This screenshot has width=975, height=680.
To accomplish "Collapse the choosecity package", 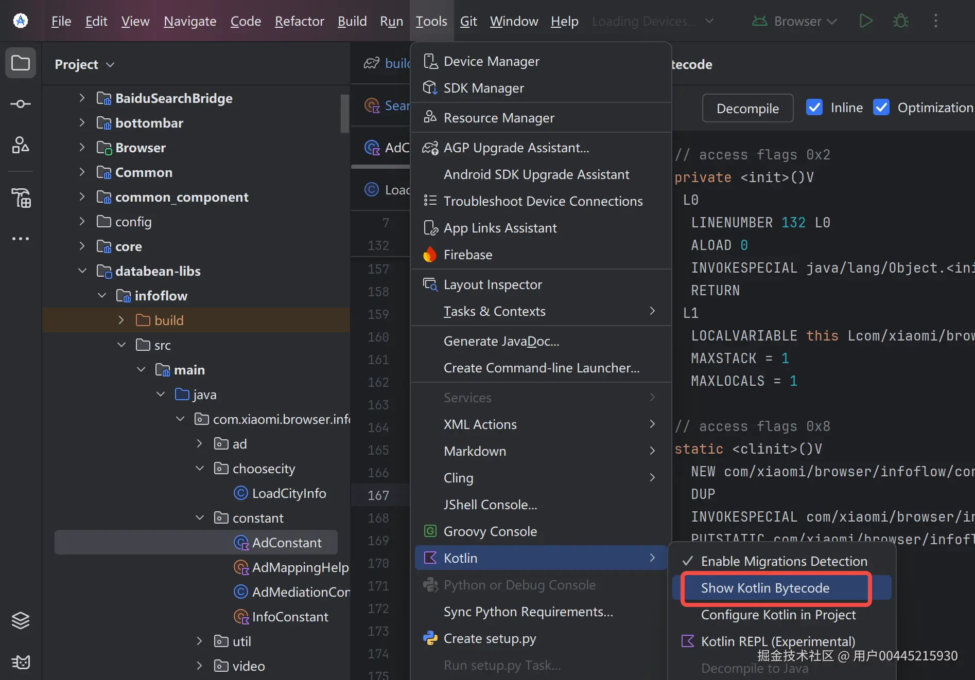I will point(200,468).
